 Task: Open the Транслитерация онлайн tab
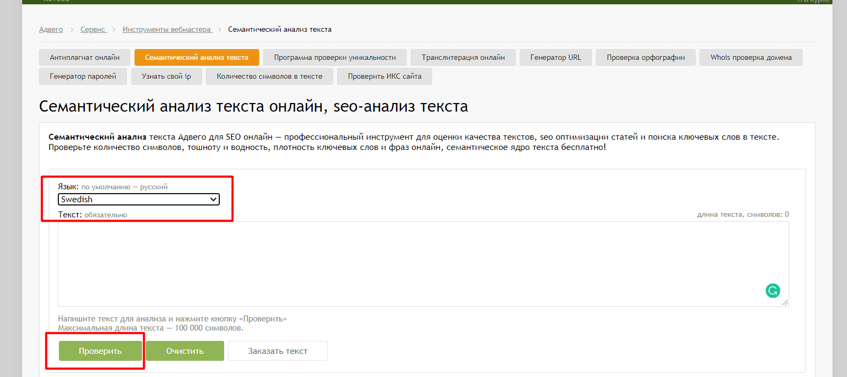463,57
